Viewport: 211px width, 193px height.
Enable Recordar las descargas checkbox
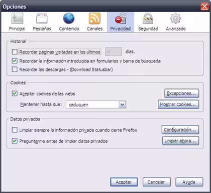15,69
